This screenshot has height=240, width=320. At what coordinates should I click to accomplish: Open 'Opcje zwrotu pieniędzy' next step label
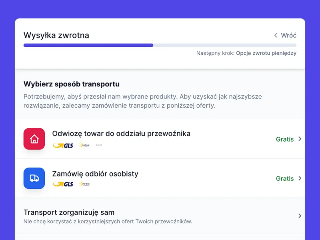[266, 53]
